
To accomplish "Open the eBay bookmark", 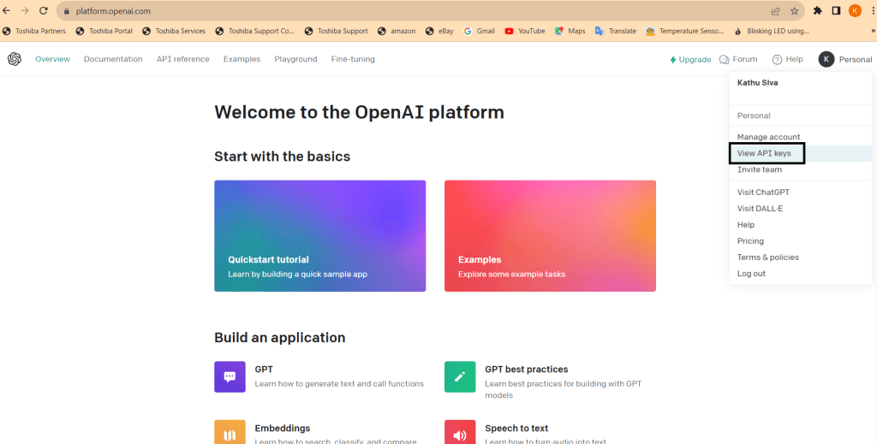I will [439, 32].
